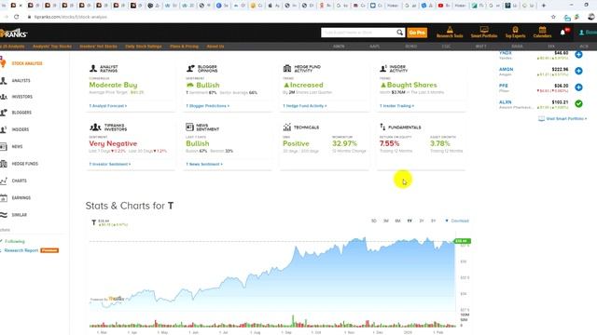Screen dimensions: 597x335
Task: Click the Blogger Opinions card icon
Action: (190, 68)
